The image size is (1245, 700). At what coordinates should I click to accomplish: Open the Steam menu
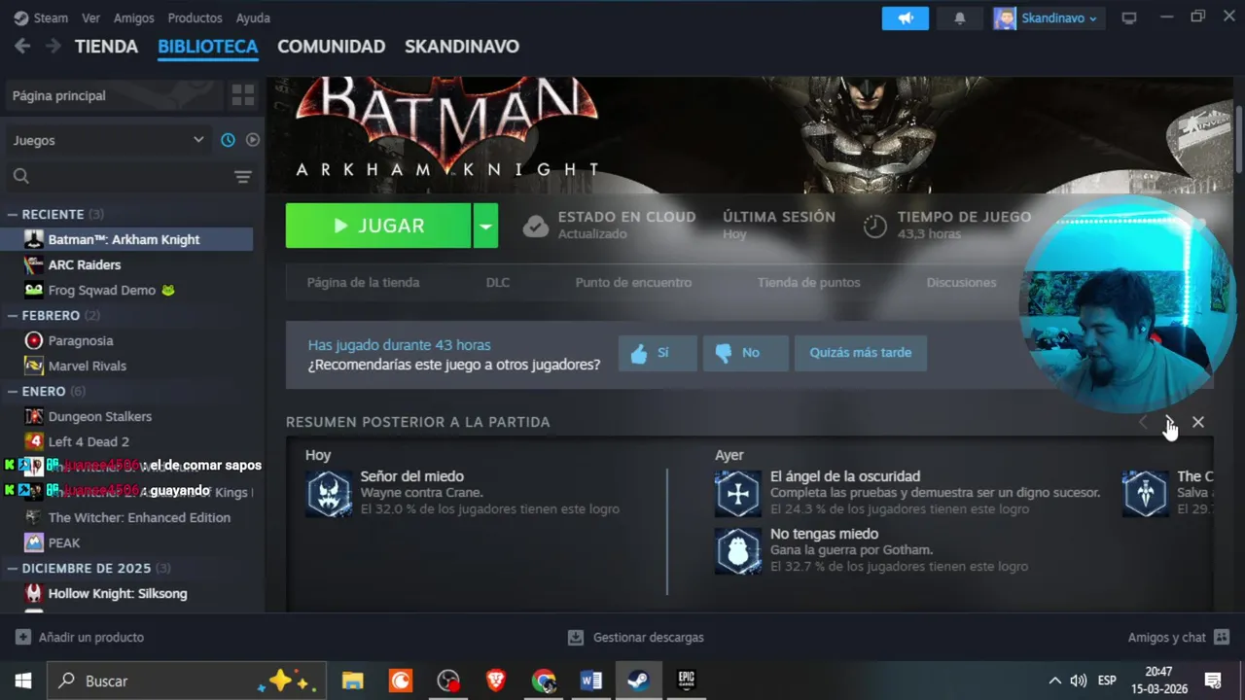point(42,17)
